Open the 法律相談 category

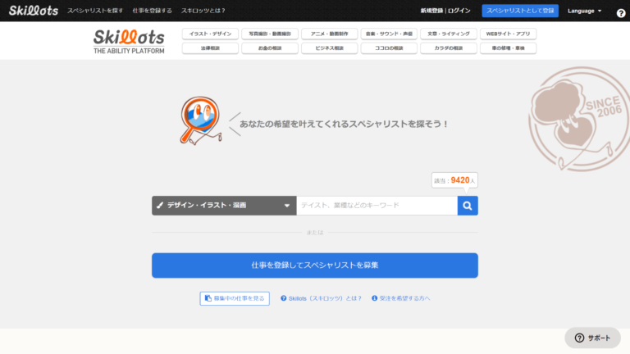pyautogui.click(x=210, y=48)
